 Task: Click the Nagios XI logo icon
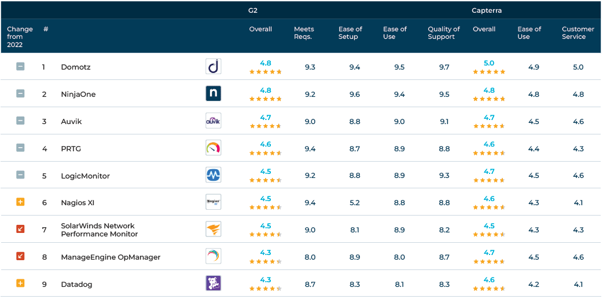pyautogui.click(x=213, y=202)
